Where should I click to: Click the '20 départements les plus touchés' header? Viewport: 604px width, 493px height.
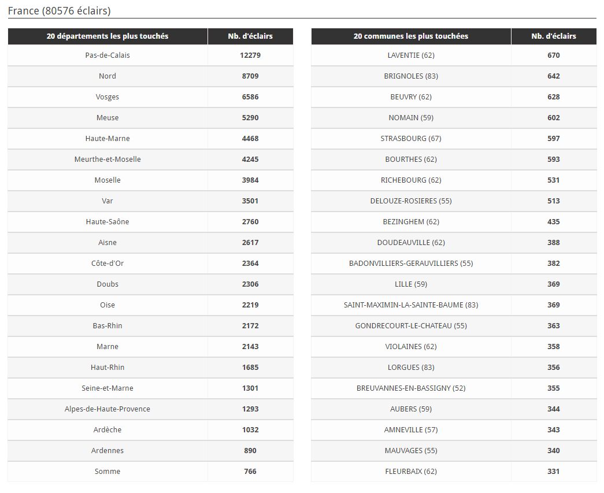click(108, 36)
